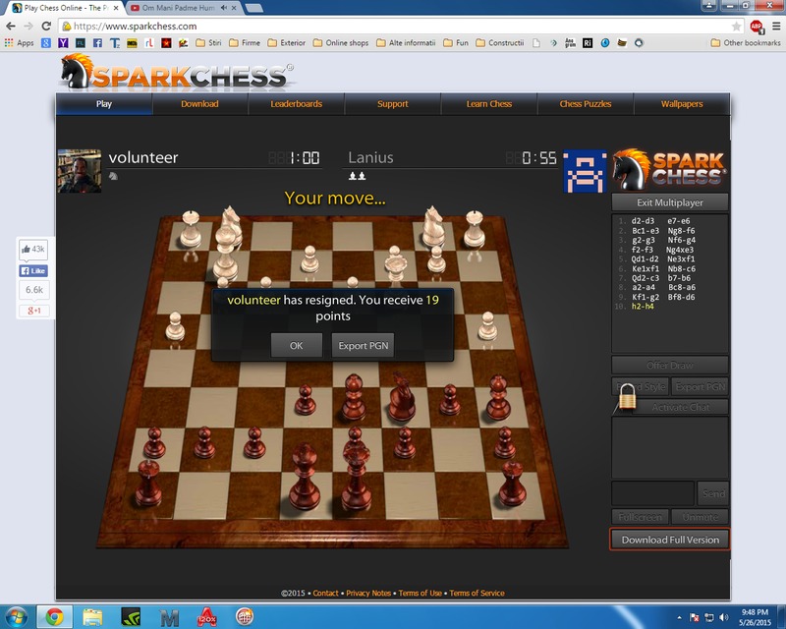The image size is (786, 629).
Task: Click the Google +1 button
Action: [33, 311]
